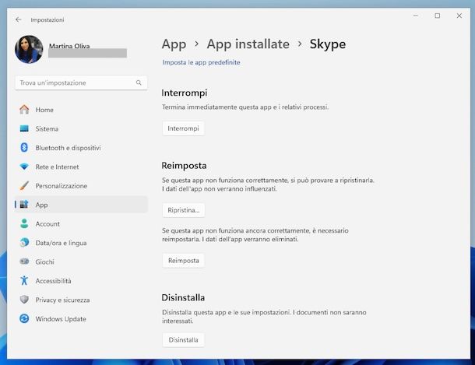Open Imposta le app predefinite link

201,62
